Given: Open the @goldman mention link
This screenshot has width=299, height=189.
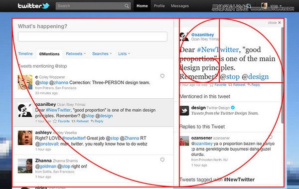Looking at the screenshot, I should click(46, 167).
